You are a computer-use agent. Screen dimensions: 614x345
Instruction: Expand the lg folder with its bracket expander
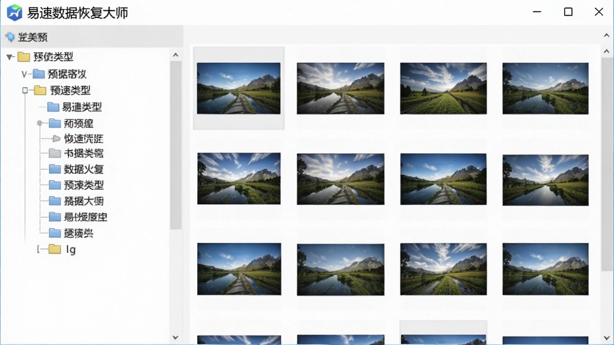click(38, 249)
